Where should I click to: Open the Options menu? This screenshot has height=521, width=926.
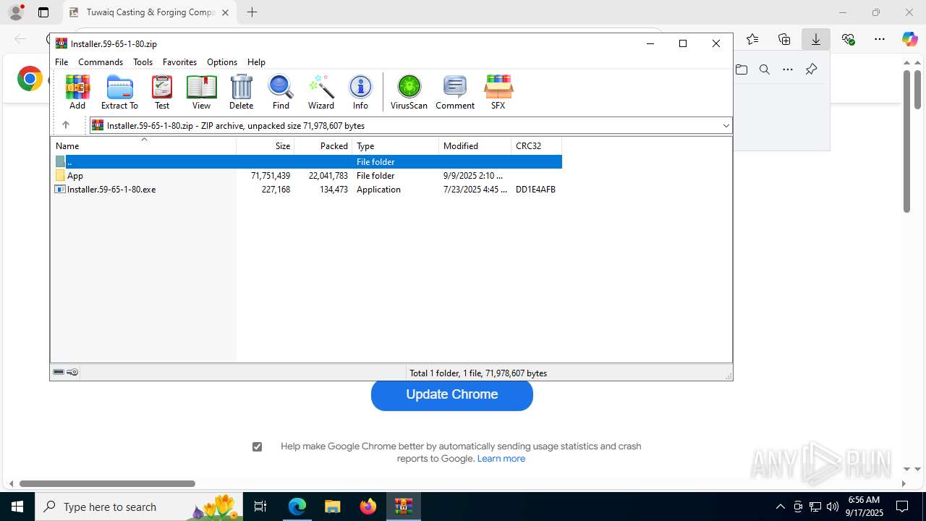[x=222, y=62]
